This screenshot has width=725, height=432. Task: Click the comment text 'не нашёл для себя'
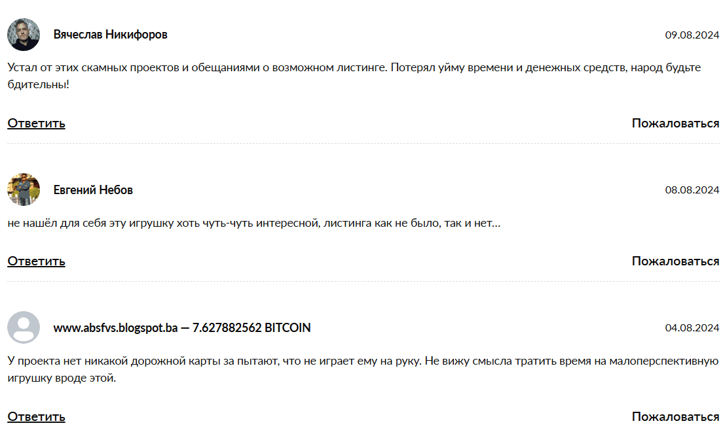tap(254, 224)
